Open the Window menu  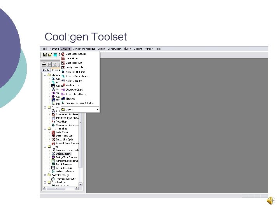pos(149,49)
